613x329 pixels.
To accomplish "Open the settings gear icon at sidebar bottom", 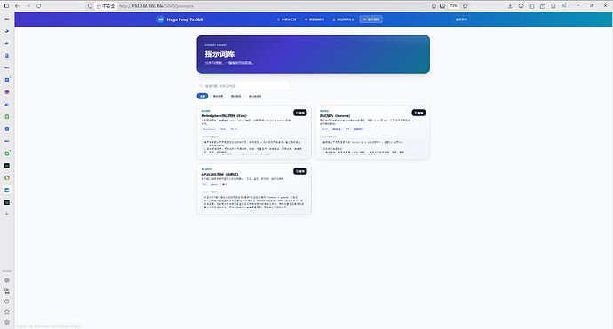I will click(6, 323).
